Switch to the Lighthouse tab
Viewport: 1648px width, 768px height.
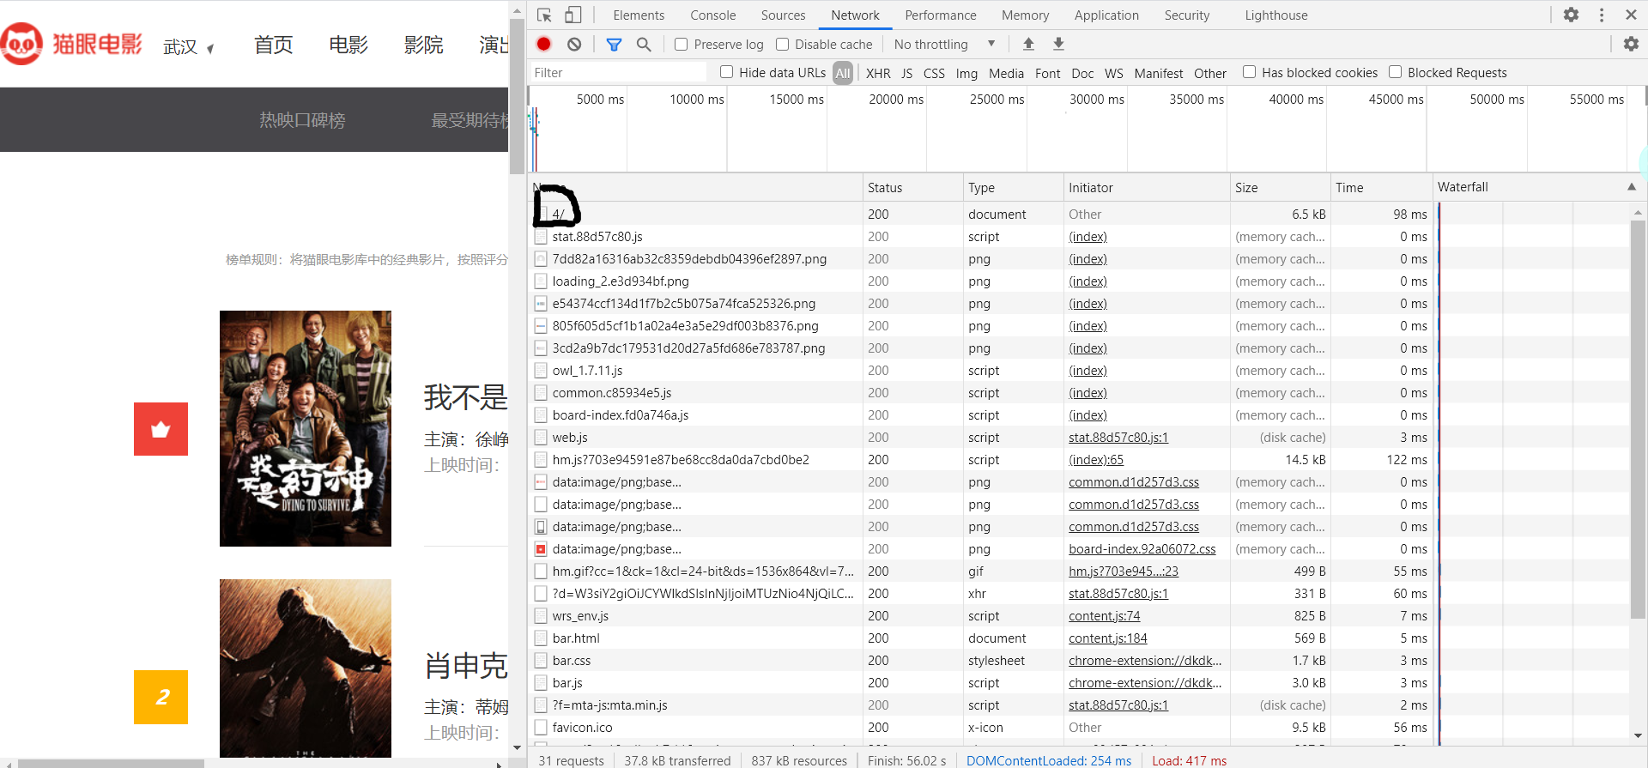[1276, 15]
